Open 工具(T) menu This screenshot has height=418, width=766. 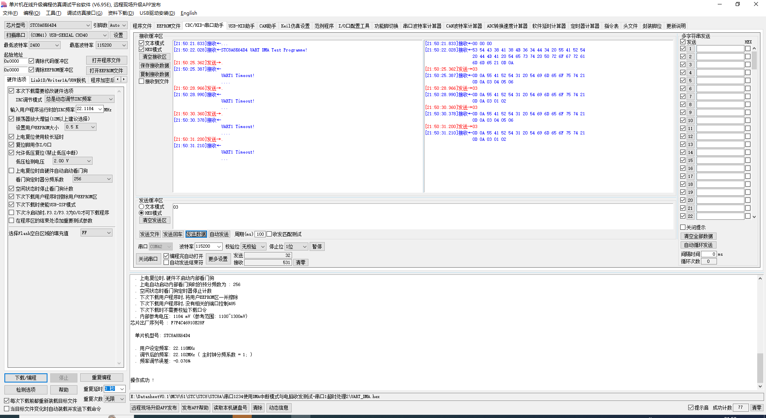[53, 13]
